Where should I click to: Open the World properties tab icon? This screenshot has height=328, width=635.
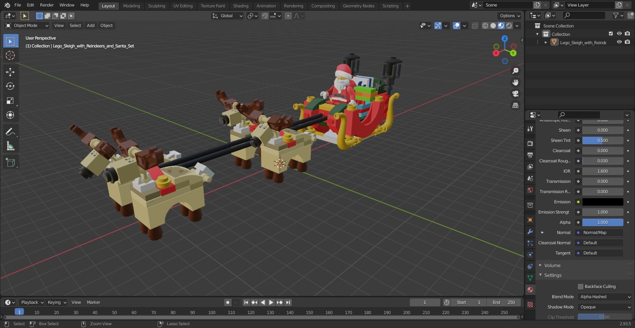(530, 190)
